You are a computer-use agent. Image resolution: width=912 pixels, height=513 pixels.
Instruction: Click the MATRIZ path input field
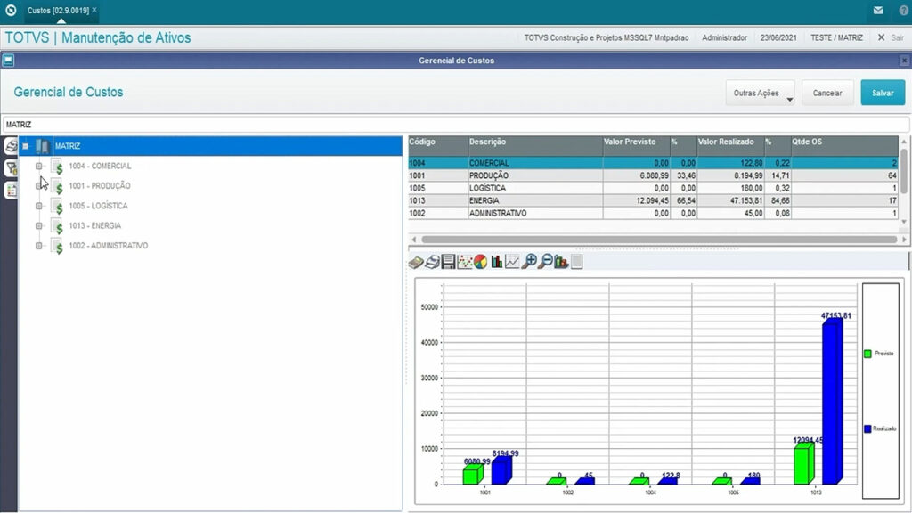[455, 125]
